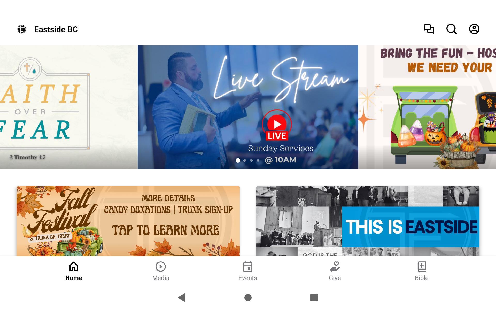Tap the Android recents square button
This screenshot has width=496, height=310.
pyautogui.click(x=314, y=298)
